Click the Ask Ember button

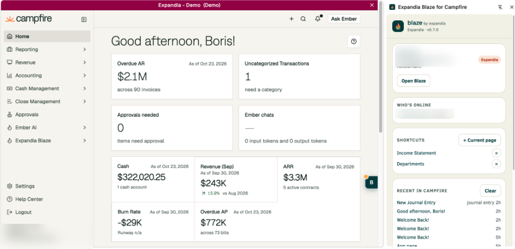click(x=344, y=19)
